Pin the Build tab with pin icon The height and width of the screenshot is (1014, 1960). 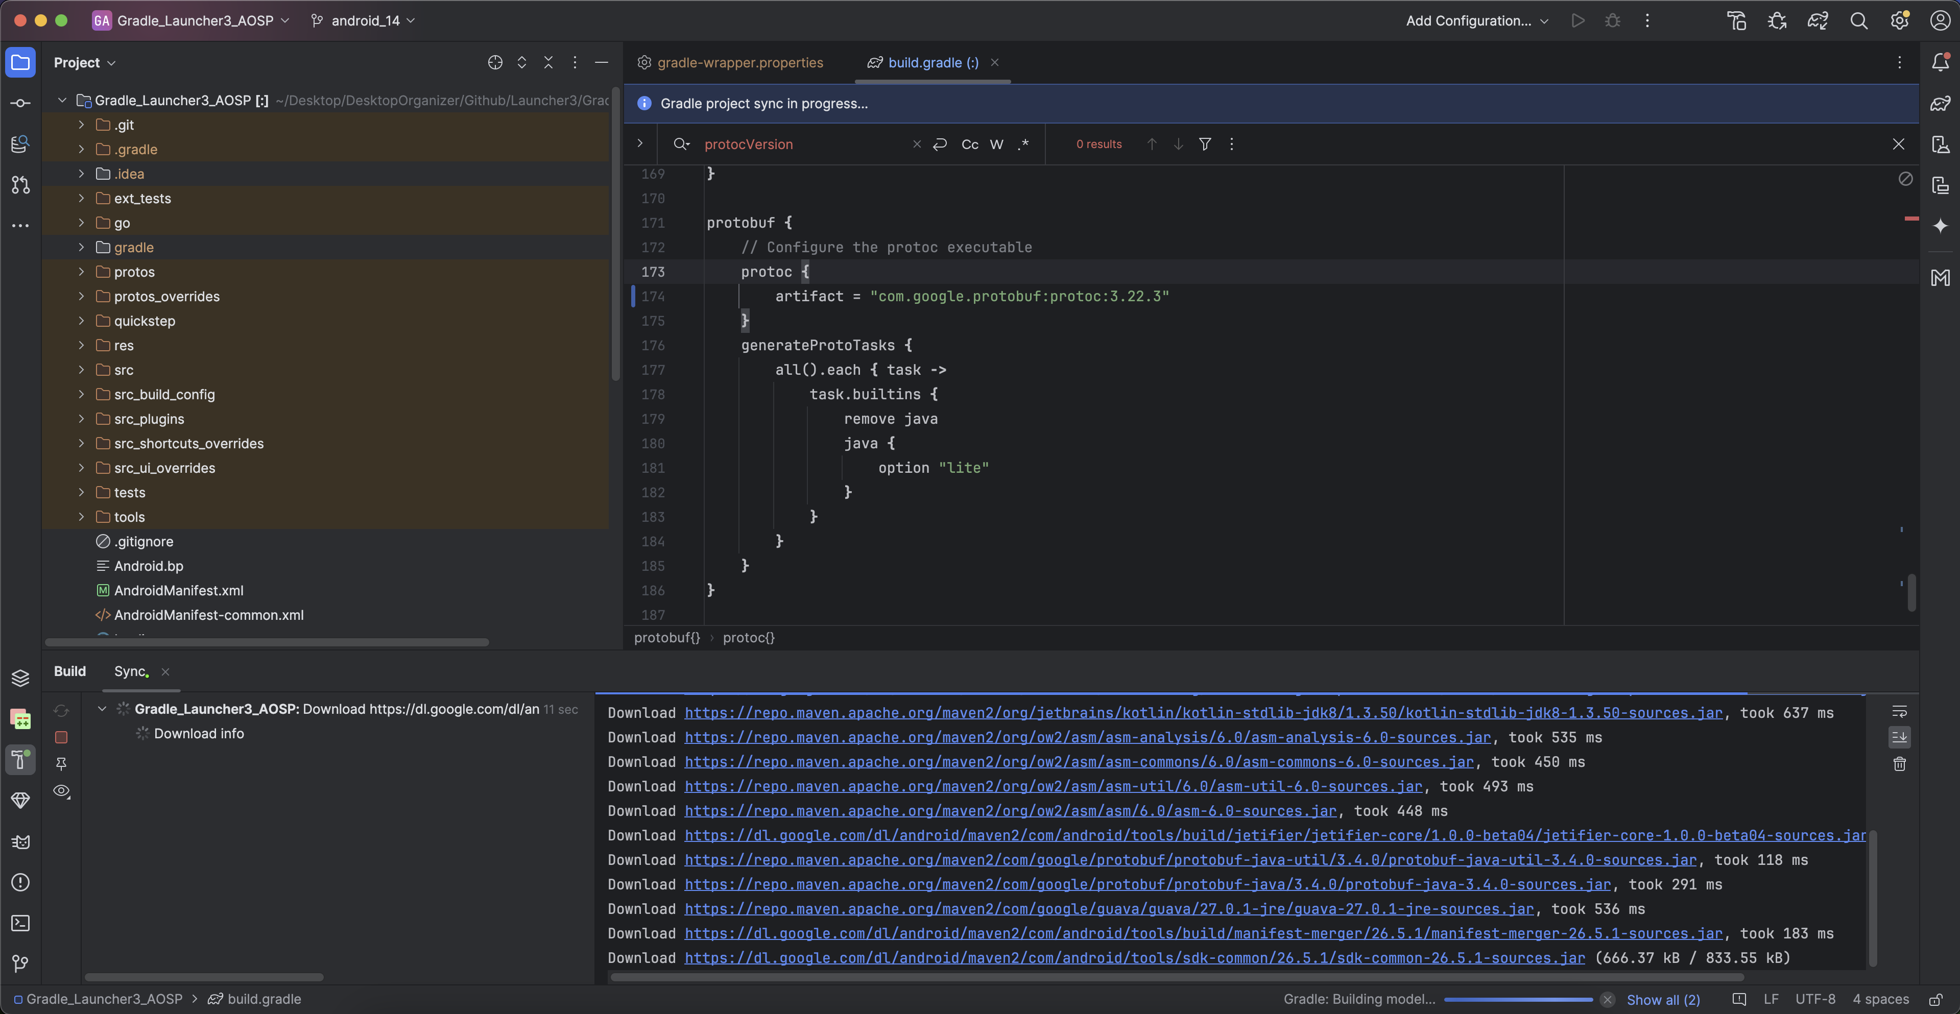[x=62, y=764]
